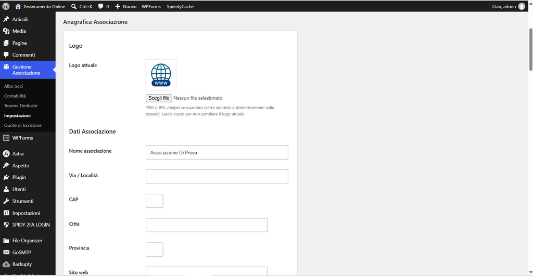Image resolution: width=533 pixels, height=277 pixels.
Task: Click the WPForms sidebar icon
Action: [x=6, y=138]
